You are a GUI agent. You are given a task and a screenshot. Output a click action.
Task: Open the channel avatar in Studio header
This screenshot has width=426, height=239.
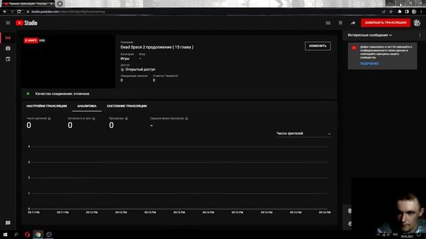coord(417,23)
